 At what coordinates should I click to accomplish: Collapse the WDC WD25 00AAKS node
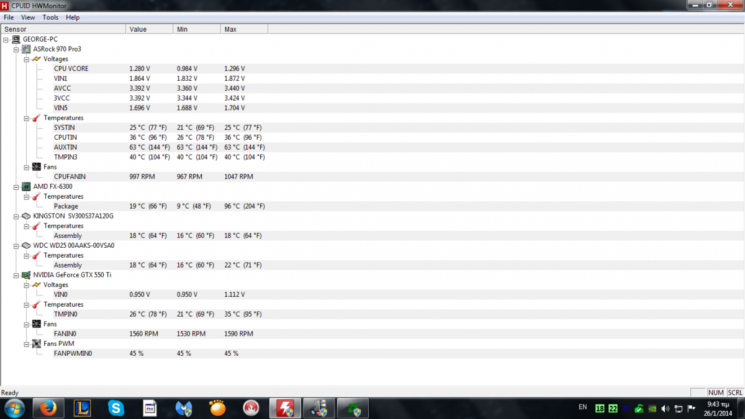coord(16,245)
